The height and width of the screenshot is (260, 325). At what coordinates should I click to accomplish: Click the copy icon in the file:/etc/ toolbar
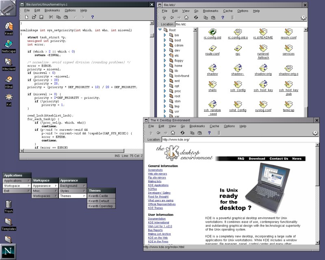pos(206,17)
